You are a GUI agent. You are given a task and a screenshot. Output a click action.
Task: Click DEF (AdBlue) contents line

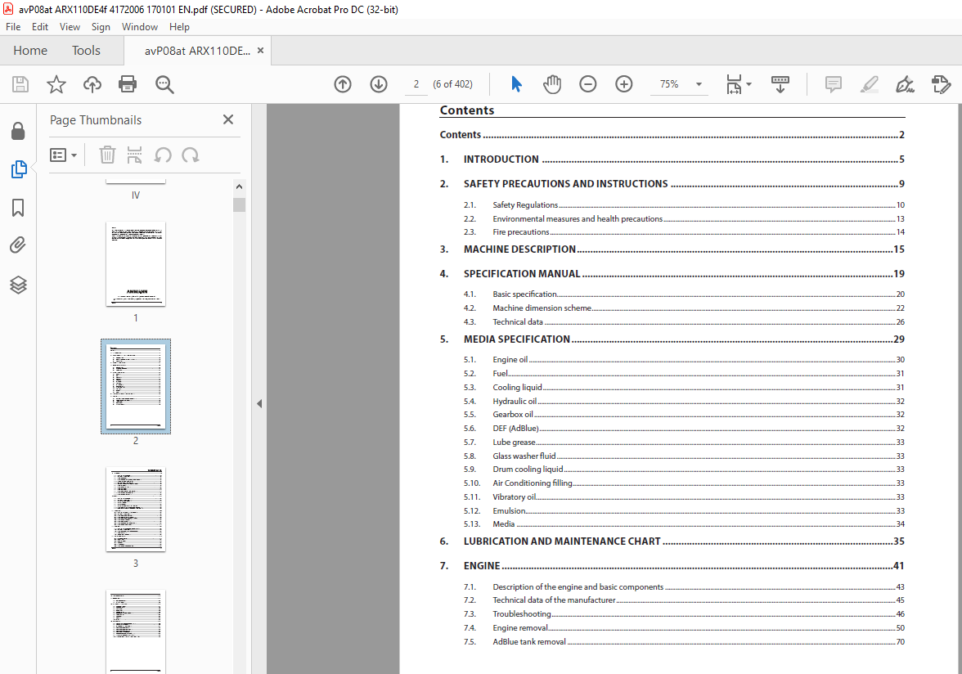[684, 428]
